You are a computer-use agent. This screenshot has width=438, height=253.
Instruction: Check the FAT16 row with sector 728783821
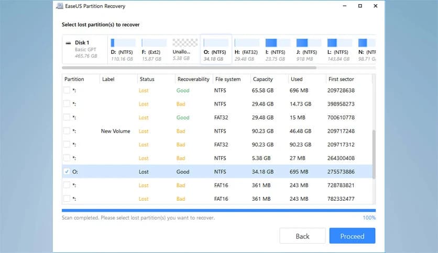[x=67, y=185]
